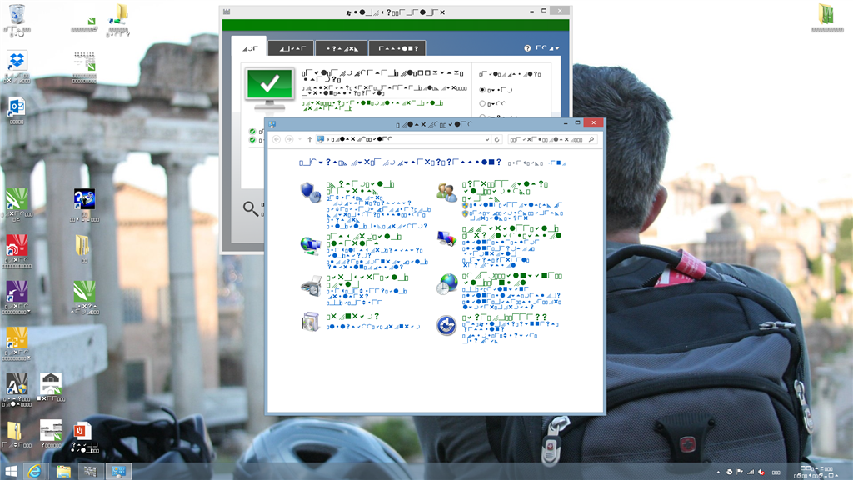Image resolution: width=853 pixels, height=480 pixels.
Task: Click the green heading beside the software box icon
Action: click(352, 316)
